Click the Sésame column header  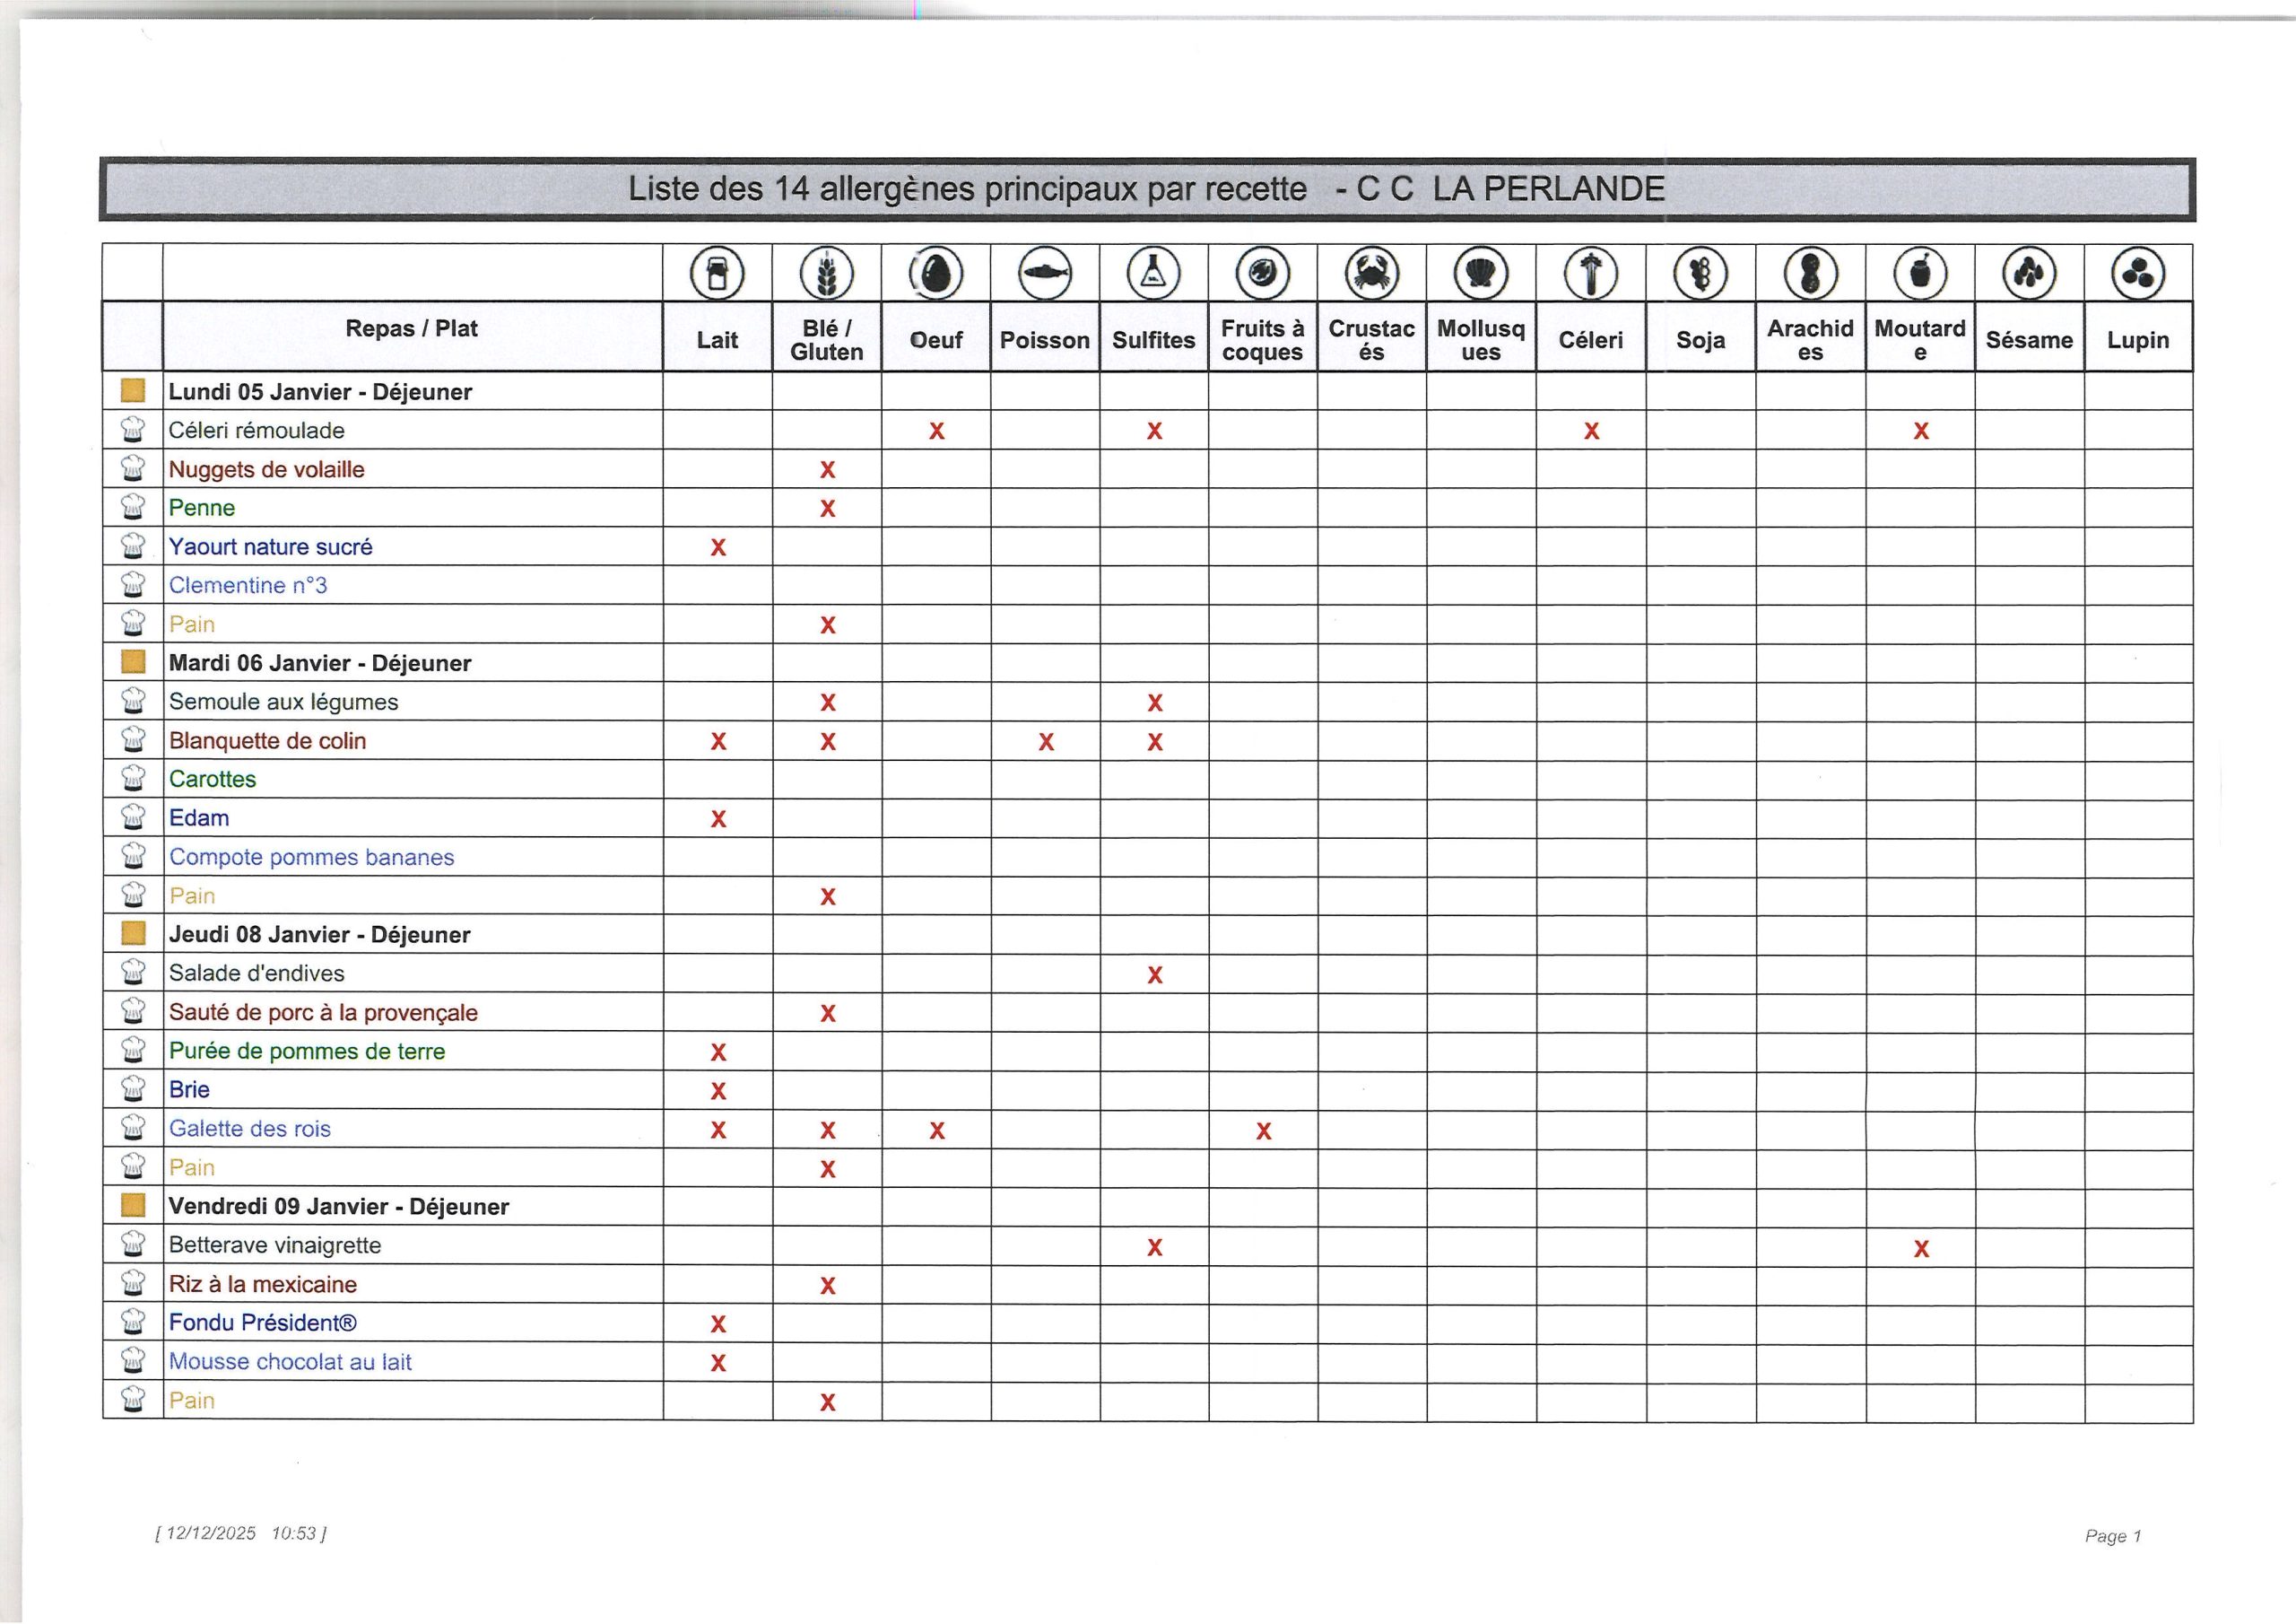click(2029, 340)
